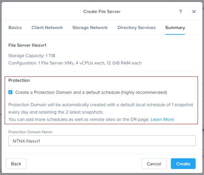Viewport: 204px width, 175px height.
Task: Click the 'highly recommended' checkbox label text
Action: pyautogui.click(x=91, y=92)
